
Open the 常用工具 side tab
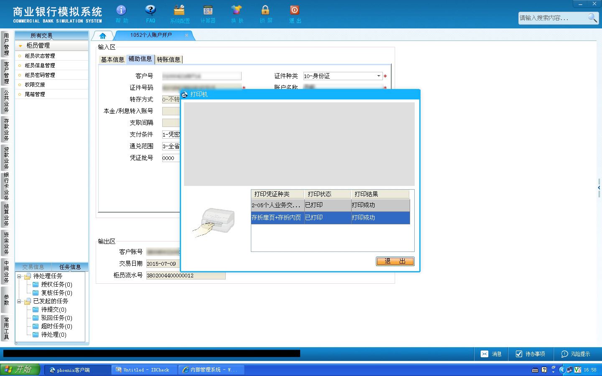pos(6,328)
